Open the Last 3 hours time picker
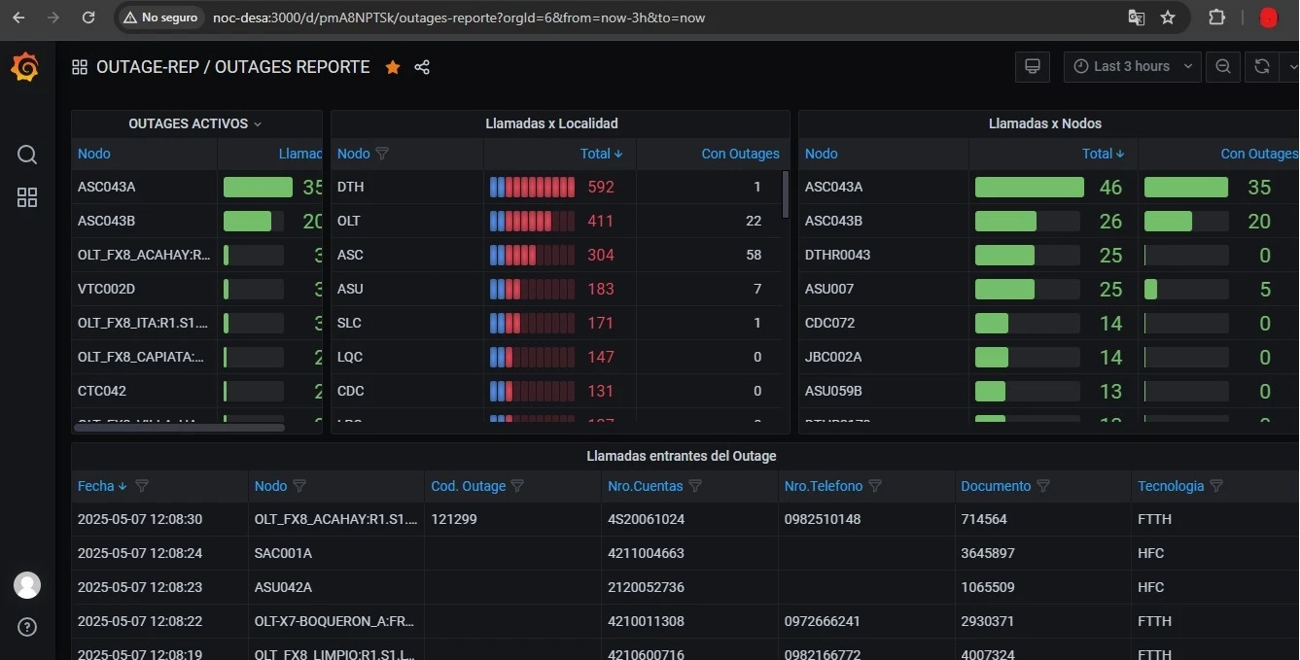Viewport: 1300px width, 660px height. pyautogui.click(x=1132, y=66)
